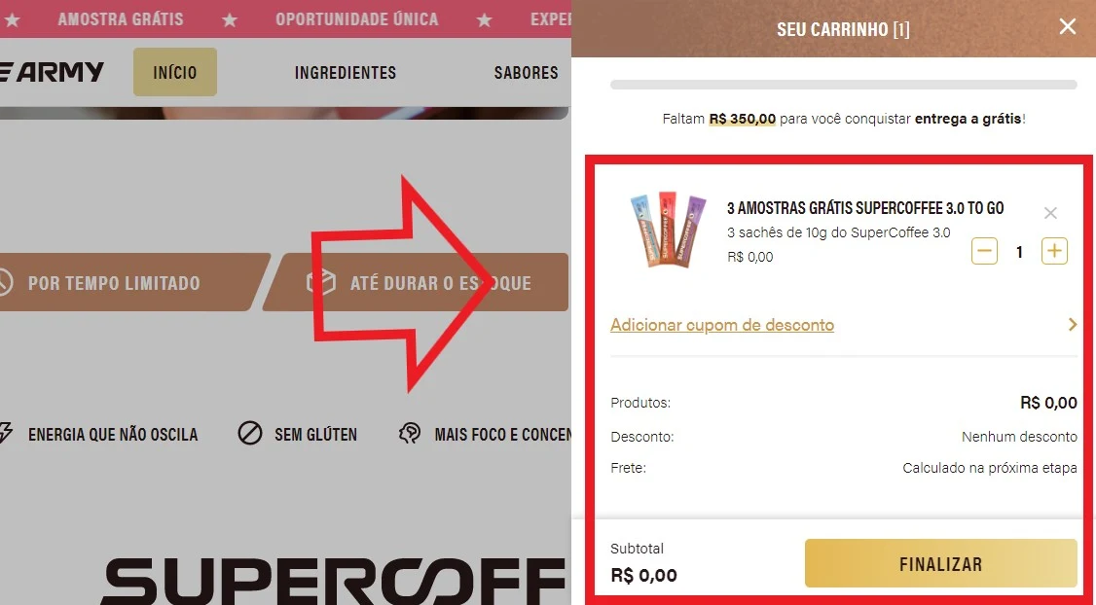Go to the Início menu tab

click(175, 72)
